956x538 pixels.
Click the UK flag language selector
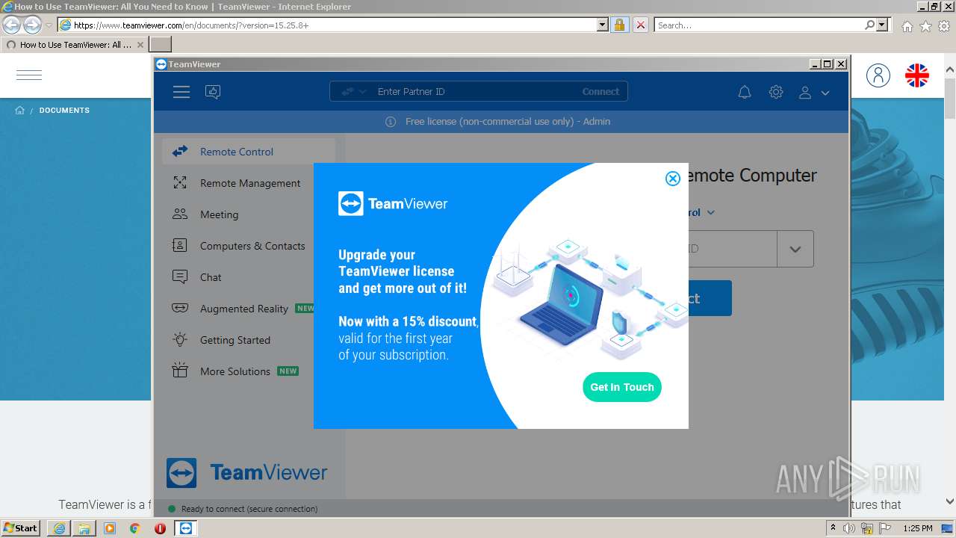(x=917, y=75)
